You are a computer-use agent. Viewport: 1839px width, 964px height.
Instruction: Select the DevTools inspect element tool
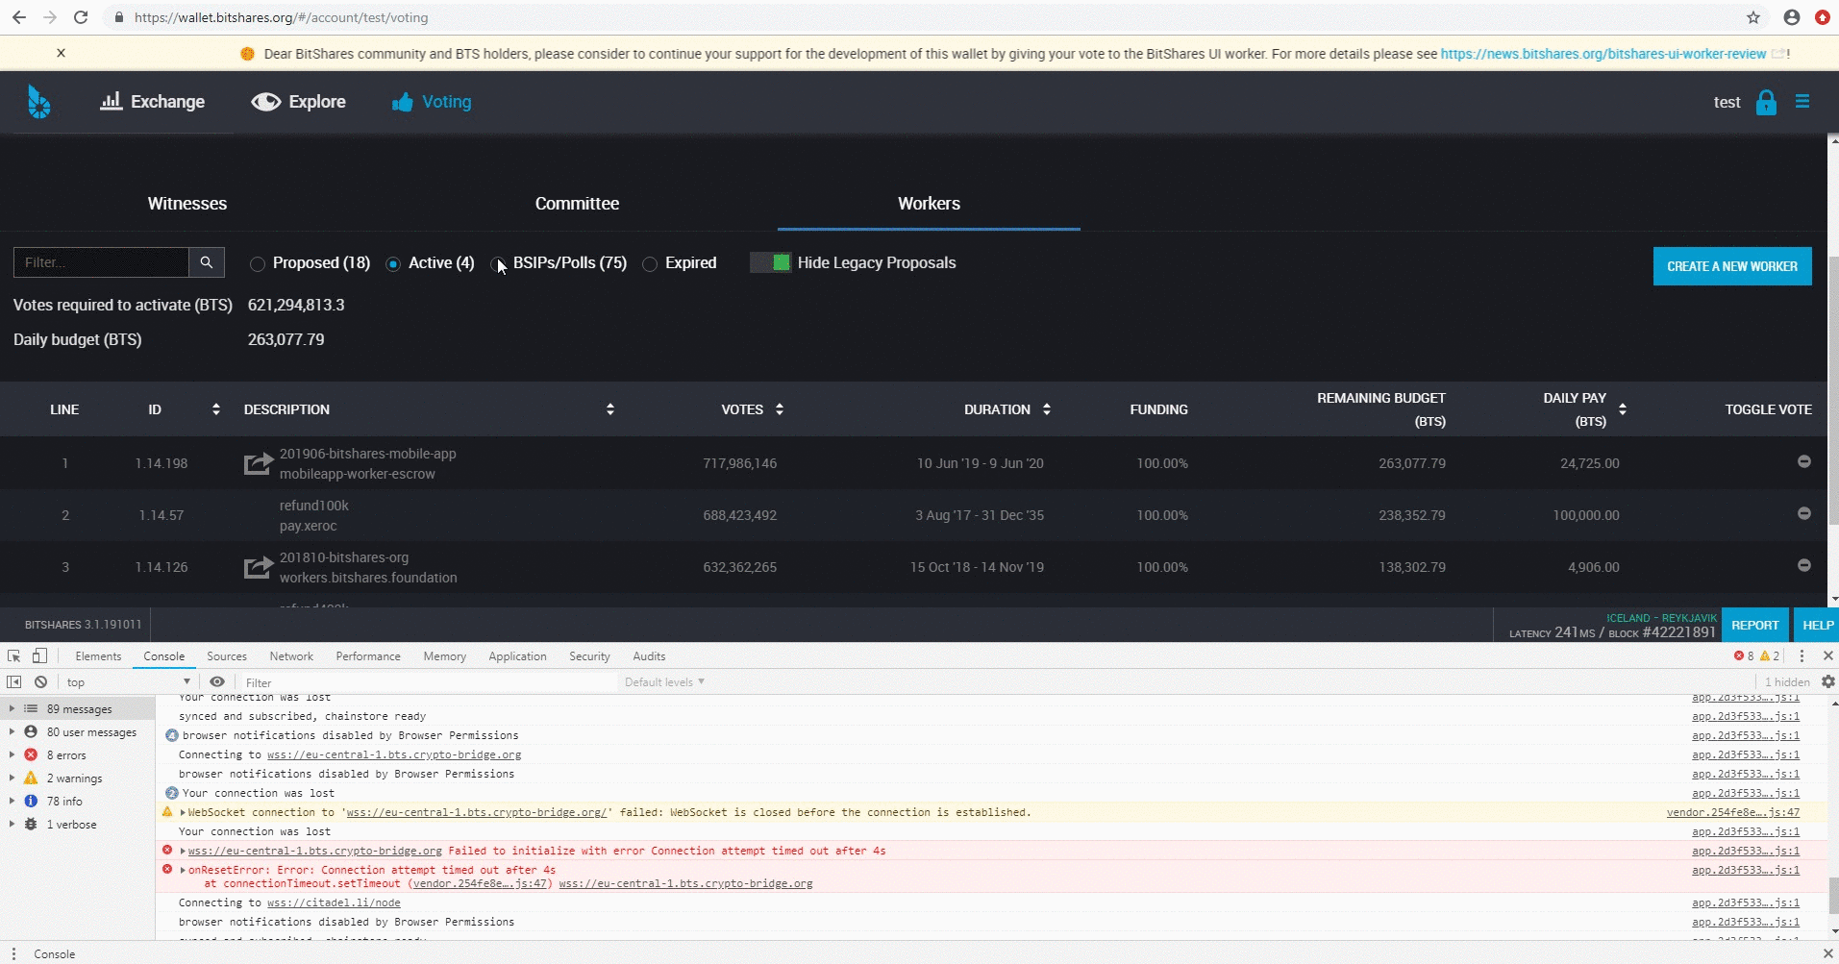[14, 655]
